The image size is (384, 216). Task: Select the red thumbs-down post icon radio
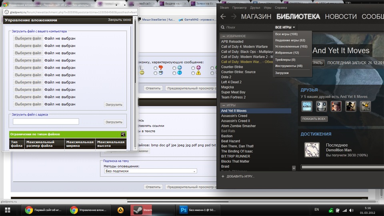click(155, 68)
